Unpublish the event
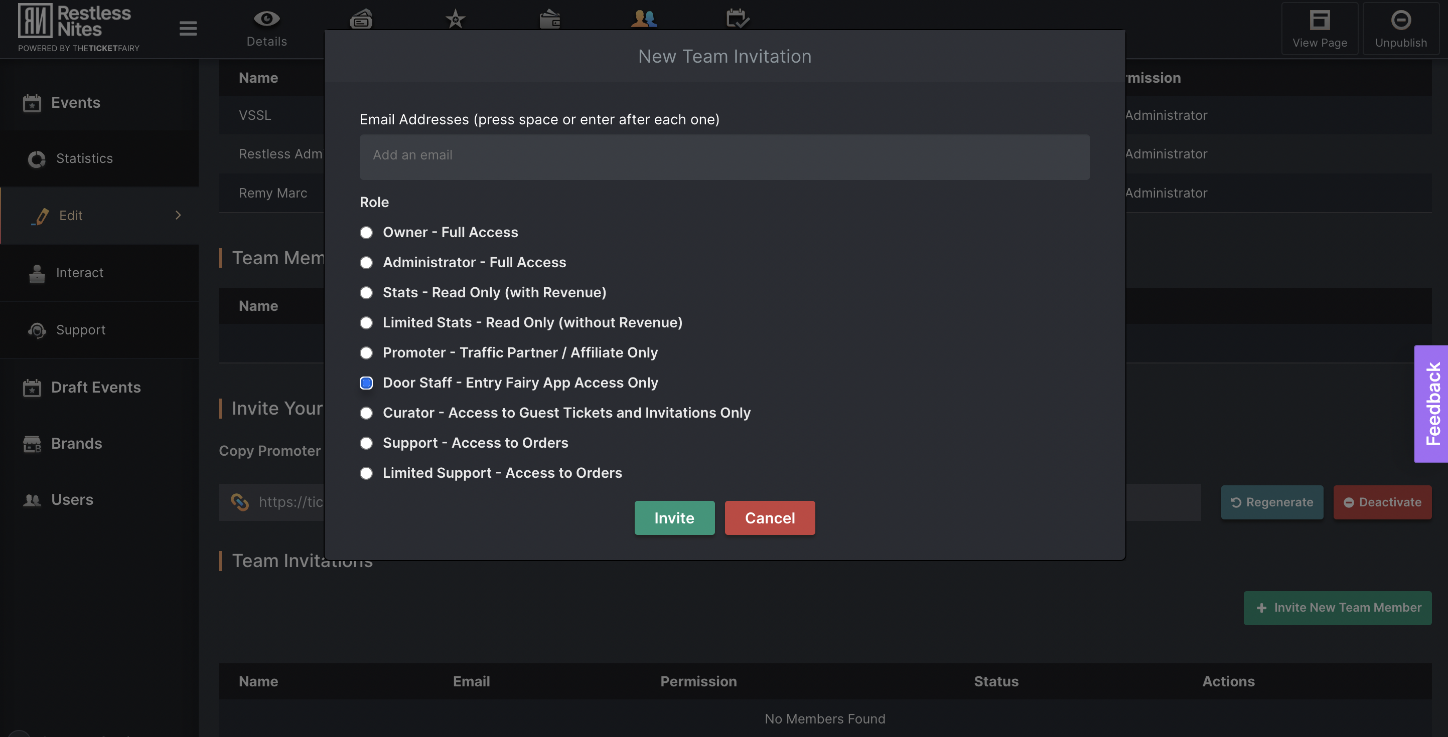Screen dimensions: 1448x737 point(1400,29)
